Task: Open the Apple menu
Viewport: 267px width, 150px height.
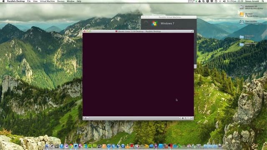Action: 3,1
